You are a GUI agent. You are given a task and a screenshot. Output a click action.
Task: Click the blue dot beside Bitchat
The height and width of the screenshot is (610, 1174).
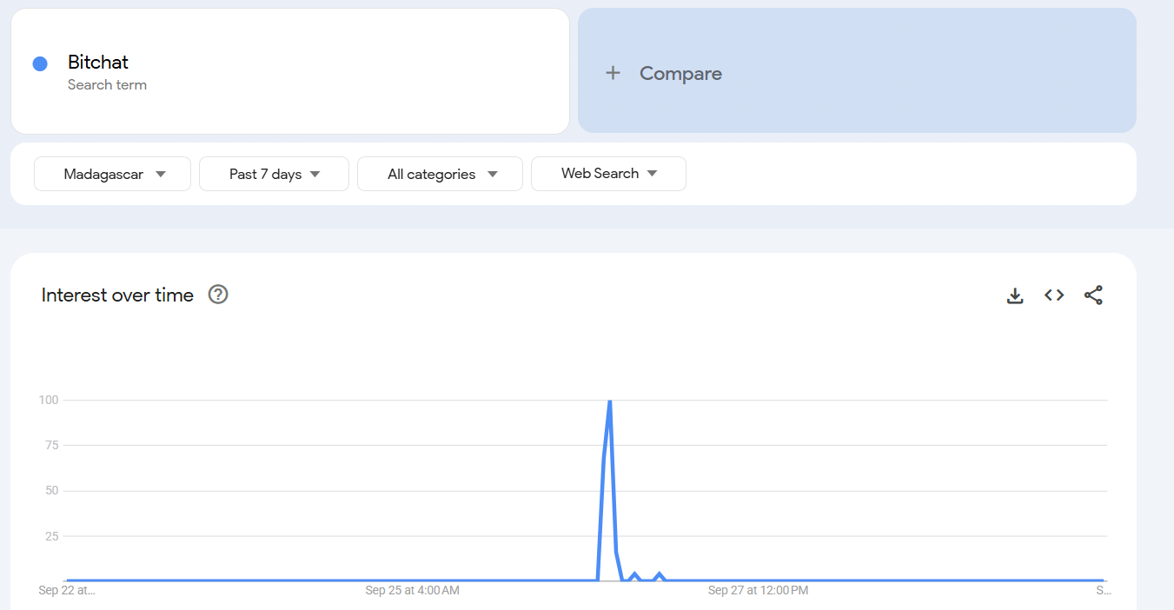point(40,63)
